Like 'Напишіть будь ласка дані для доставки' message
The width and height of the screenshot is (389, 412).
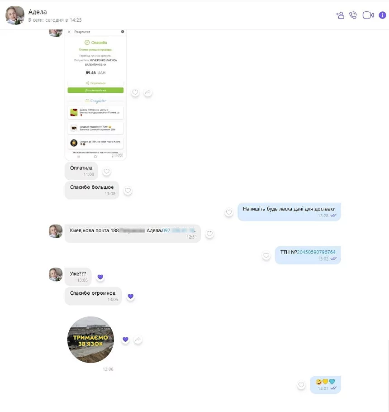point(229,212)
